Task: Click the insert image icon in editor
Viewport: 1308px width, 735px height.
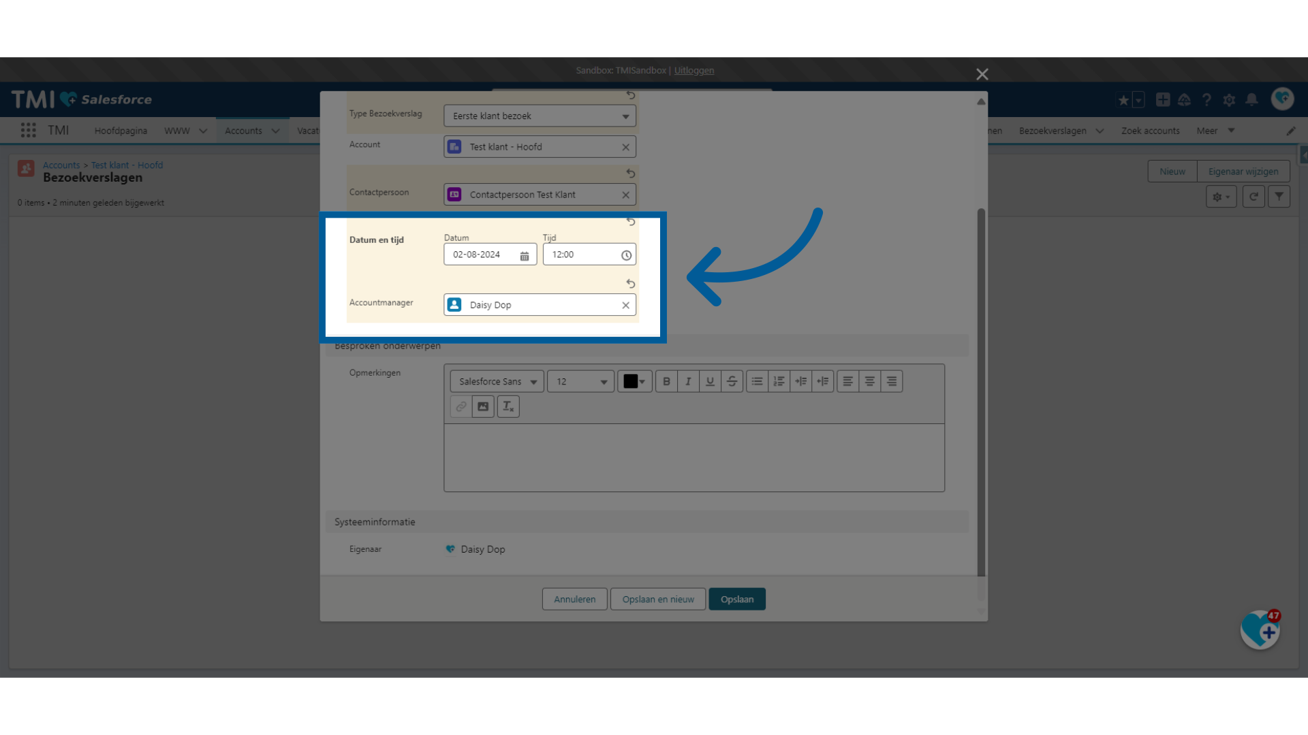Action: [x=483, y=407]
